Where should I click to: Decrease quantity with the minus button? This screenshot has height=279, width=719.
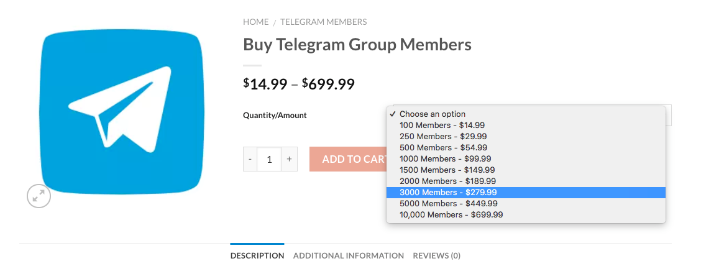250,159
